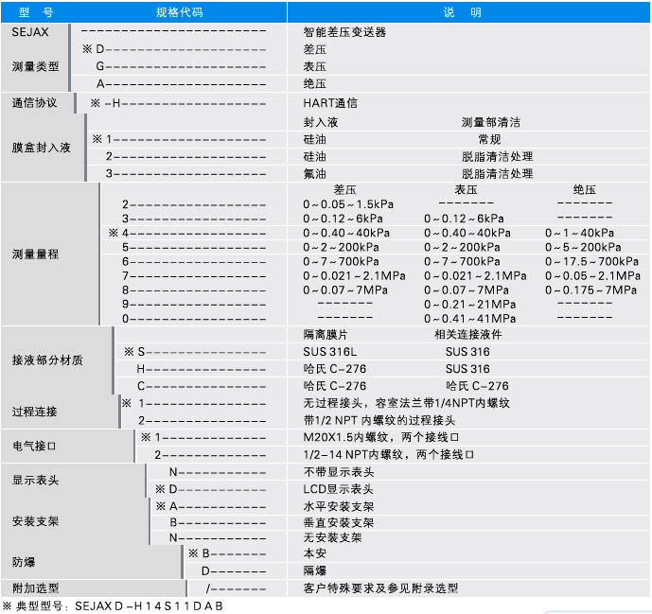Screen dimensions: 652x614
Task: Click the 智能差压变送器 description text
Action: click(x=344, y=32)
